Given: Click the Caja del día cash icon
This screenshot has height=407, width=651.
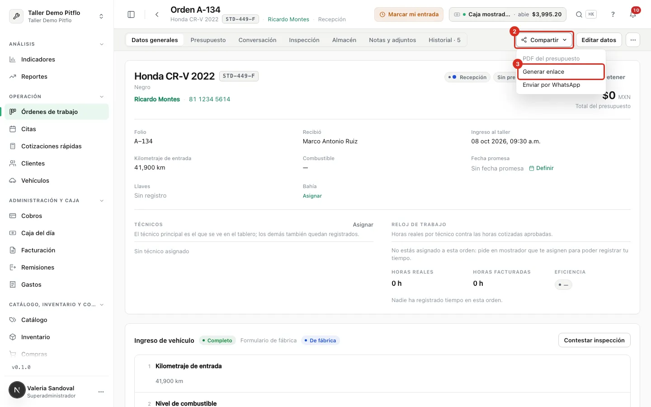Looking at the screenshot, I should pos(13,233).
